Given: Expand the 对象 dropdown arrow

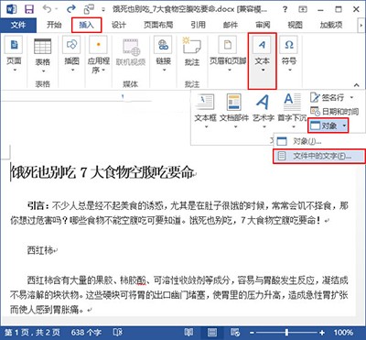Looking at the screenshot, I should 344,126.
